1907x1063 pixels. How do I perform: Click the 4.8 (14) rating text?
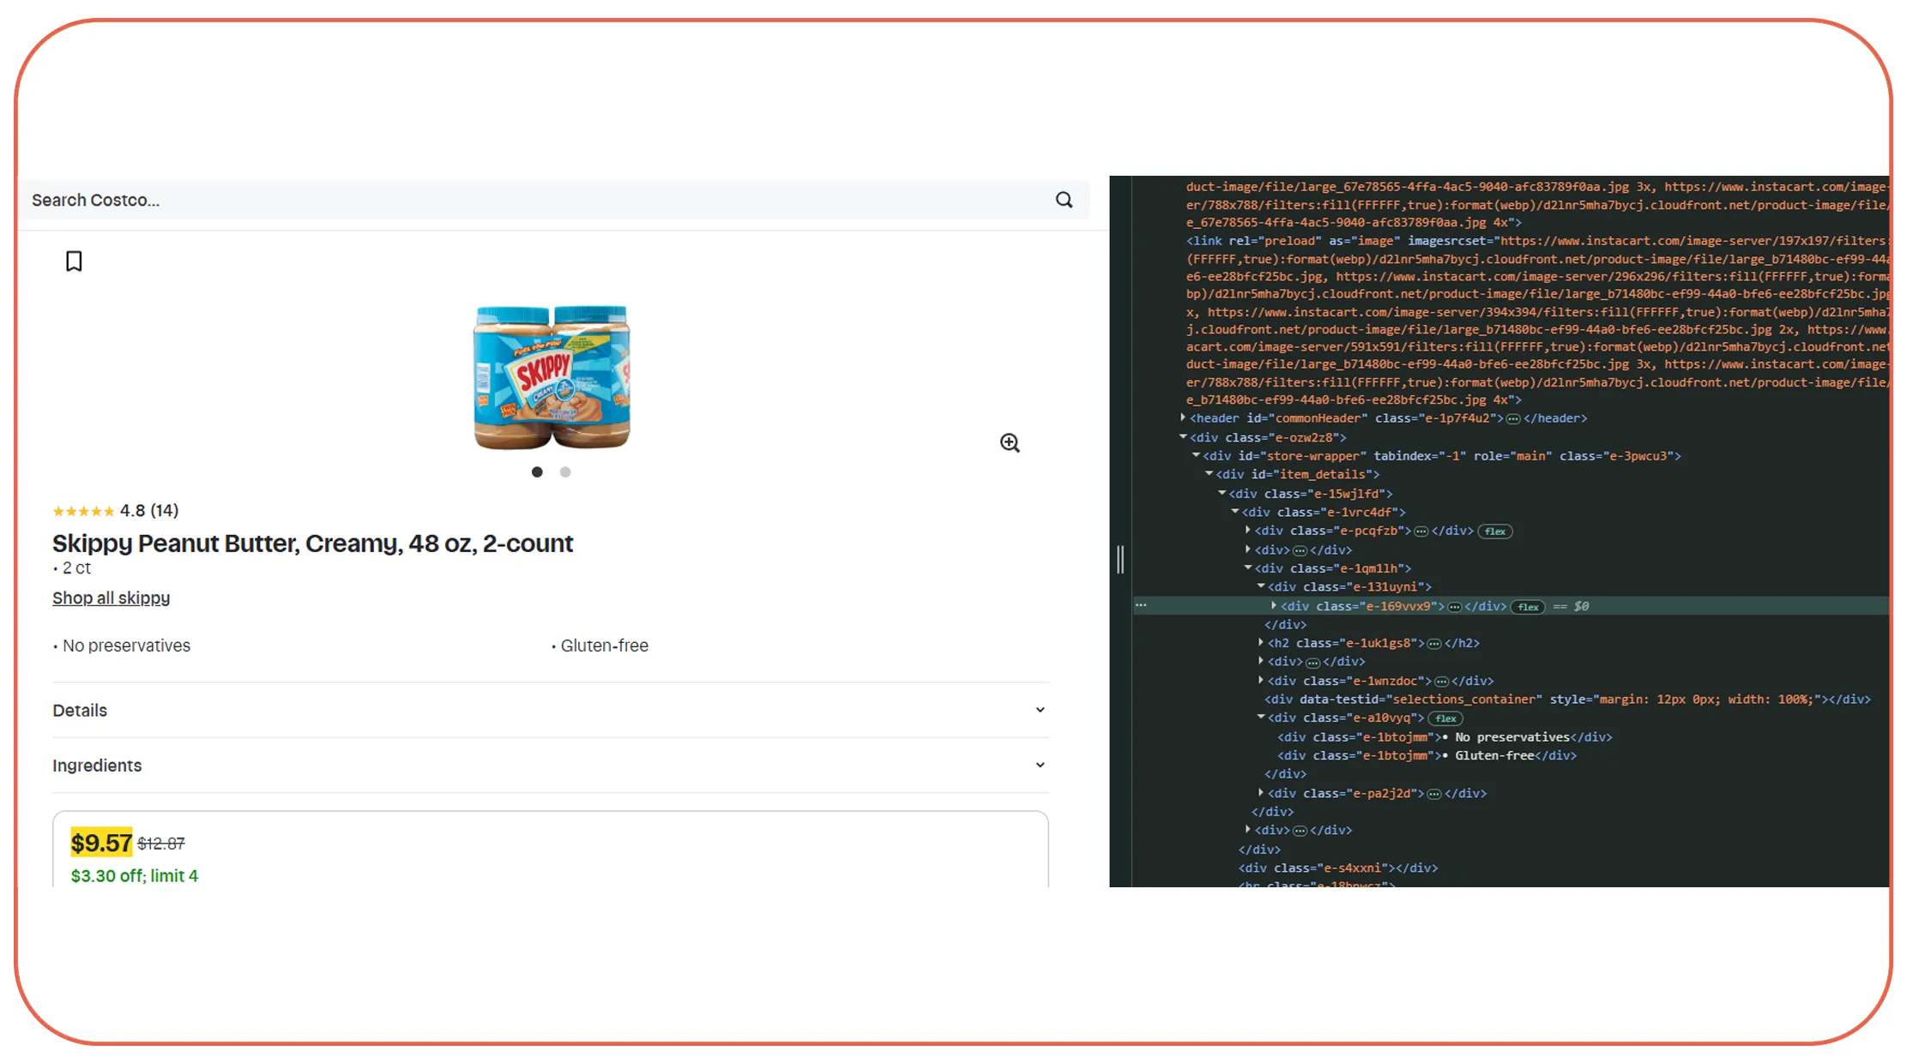(149, 511)
